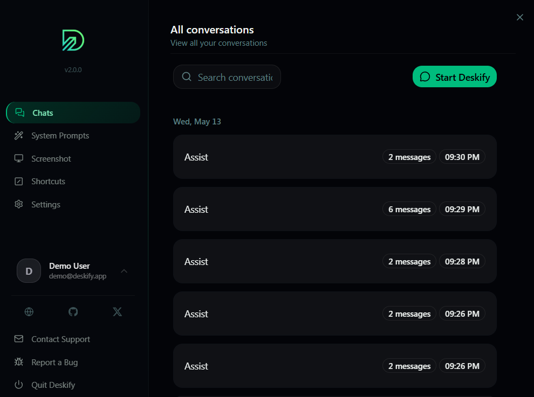The image size is (534, 397).
Task: Click Contact Support
Action: point(73,339)
